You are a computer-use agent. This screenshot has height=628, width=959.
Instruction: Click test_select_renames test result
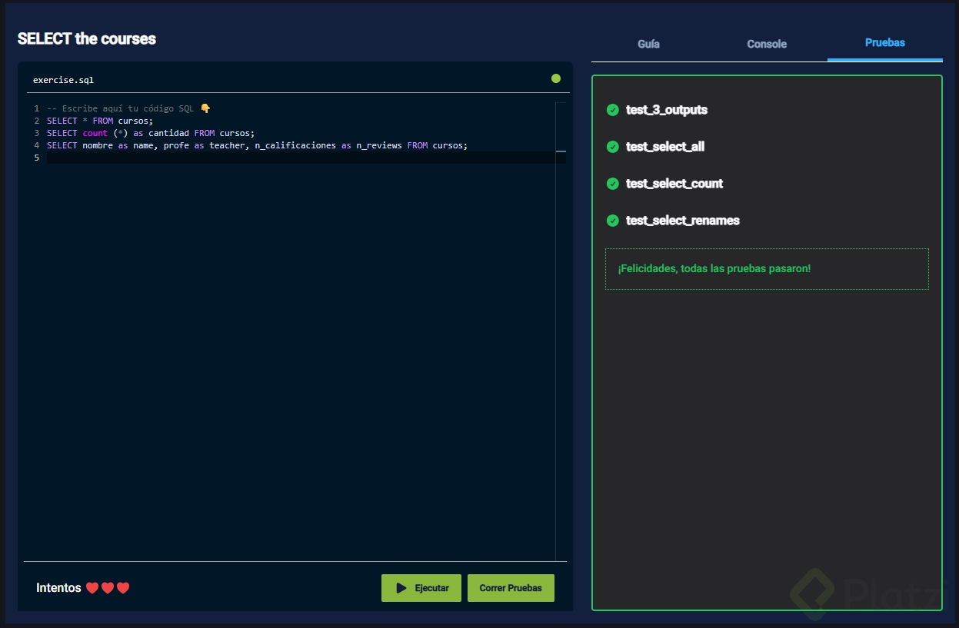click(682, 221)
